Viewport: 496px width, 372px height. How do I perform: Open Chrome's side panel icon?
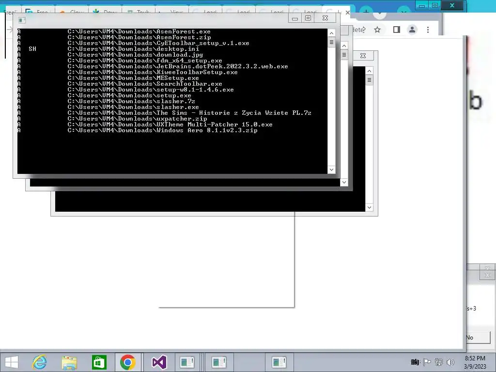coord(396,30)
